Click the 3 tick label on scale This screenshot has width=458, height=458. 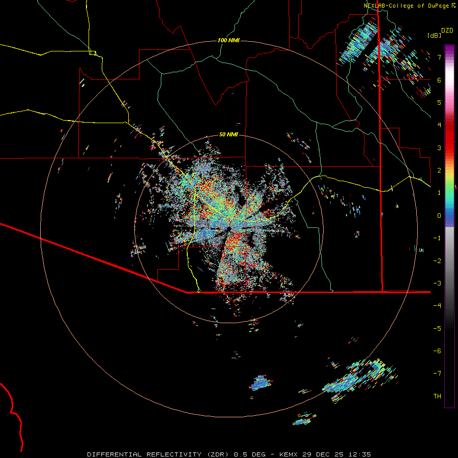coord(439,148)
